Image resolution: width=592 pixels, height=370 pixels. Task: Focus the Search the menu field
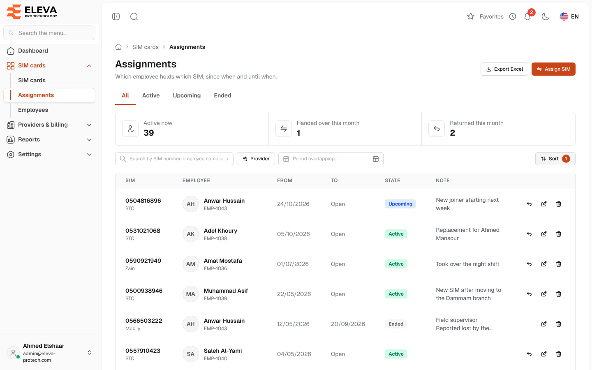[x=49, y=33]
